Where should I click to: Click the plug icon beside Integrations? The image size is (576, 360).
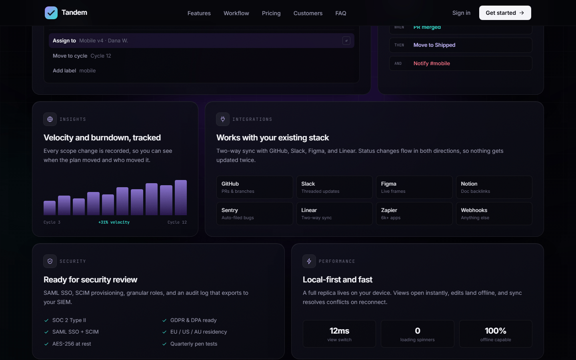click(x=223, y=119)
